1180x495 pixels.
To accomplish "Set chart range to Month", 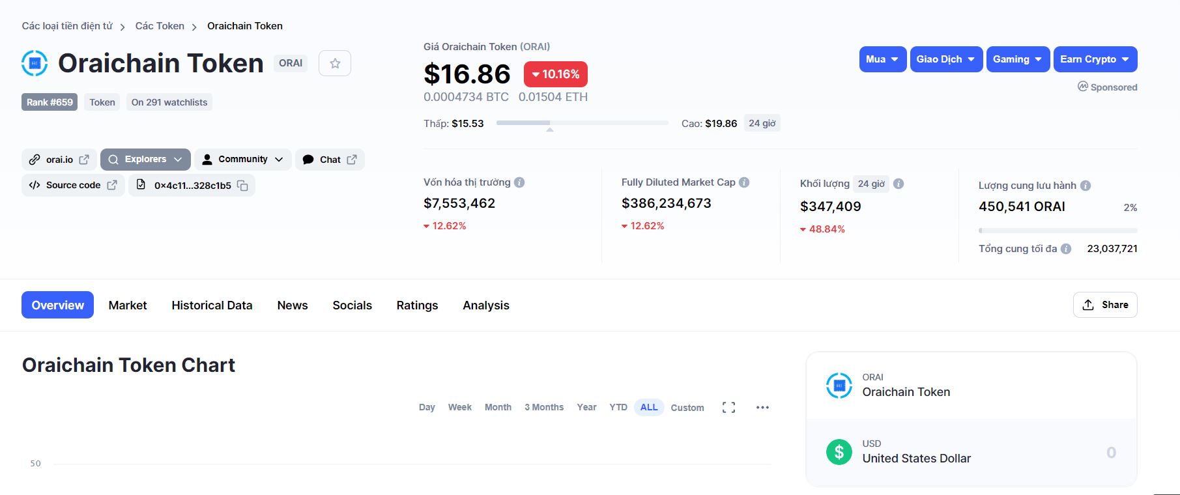I will point(498,407).
